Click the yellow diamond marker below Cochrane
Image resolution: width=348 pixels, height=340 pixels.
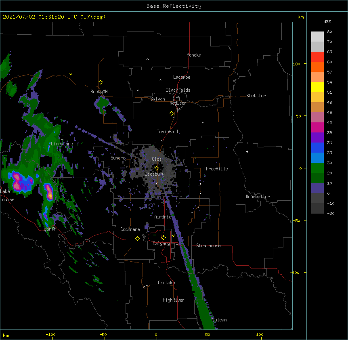click(137, 238)
